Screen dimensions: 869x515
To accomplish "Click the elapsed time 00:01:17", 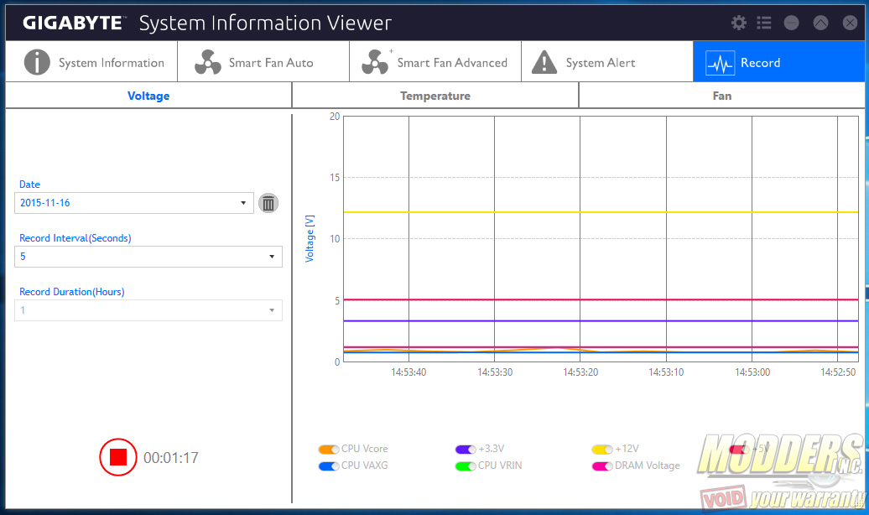I will coord(171,458).
